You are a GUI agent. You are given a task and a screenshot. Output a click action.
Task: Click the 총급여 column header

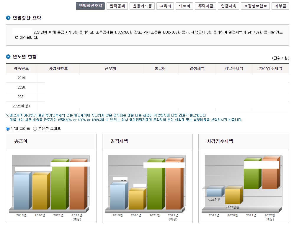160,68
